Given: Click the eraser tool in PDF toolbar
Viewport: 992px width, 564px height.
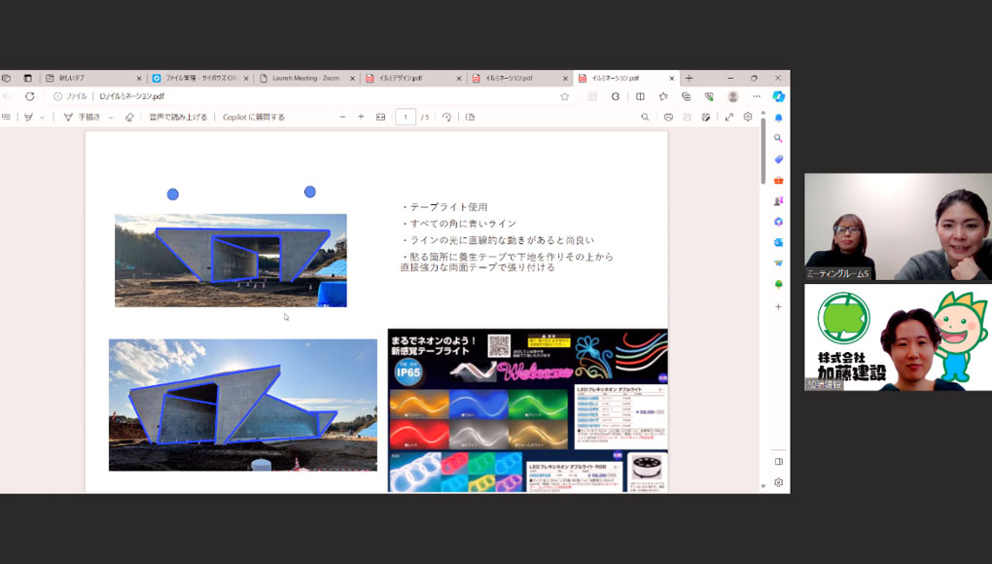Looking at the screenshot, I should (x=129, y=117).
